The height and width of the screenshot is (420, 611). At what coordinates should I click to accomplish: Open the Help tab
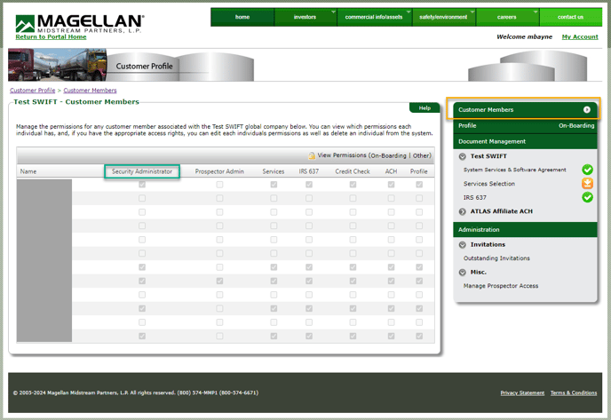tap(425, 108)
